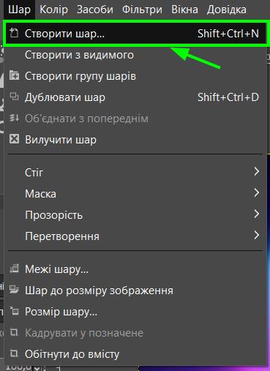Click the new layer icon beside Створити шар

[14, 33]
